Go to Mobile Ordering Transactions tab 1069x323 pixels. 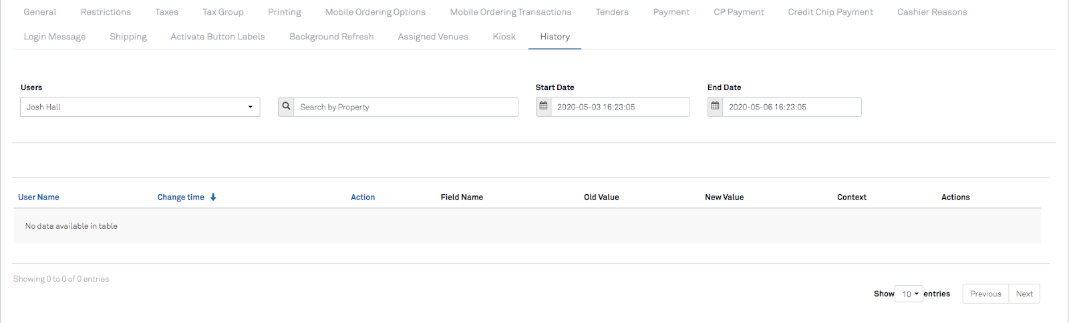pos(510,12)
